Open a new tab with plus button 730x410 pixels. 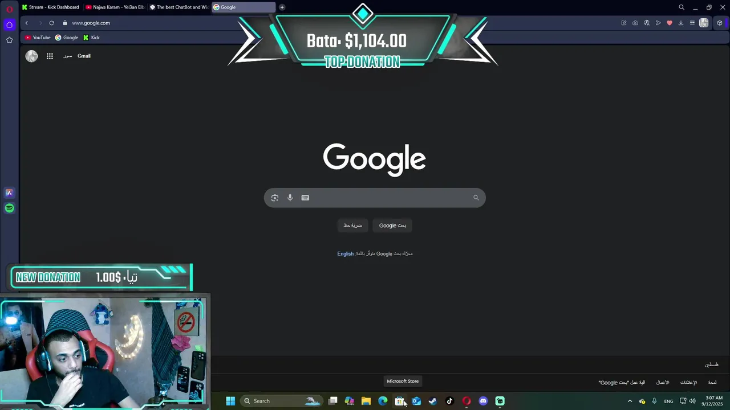pos(282,7)
